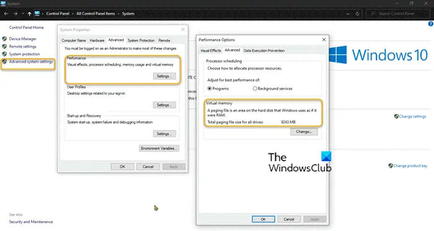Open the Control Panel Home link

tap(26, 27)
